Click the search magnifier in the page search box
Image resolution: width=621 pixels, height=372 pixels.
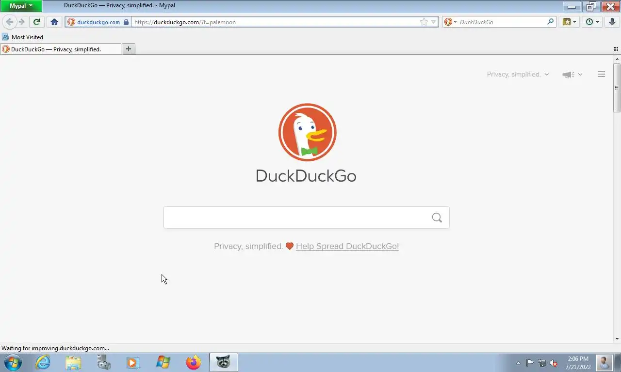tap(437, 217)
